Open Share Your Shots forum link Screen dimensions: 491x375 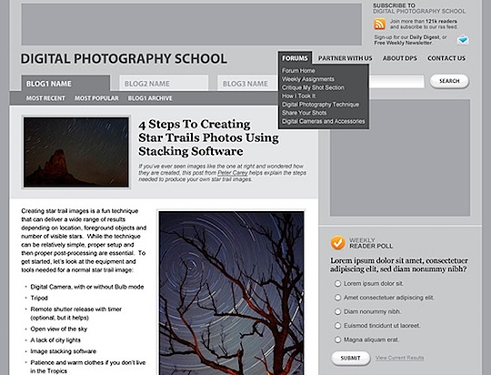[304, 113]
